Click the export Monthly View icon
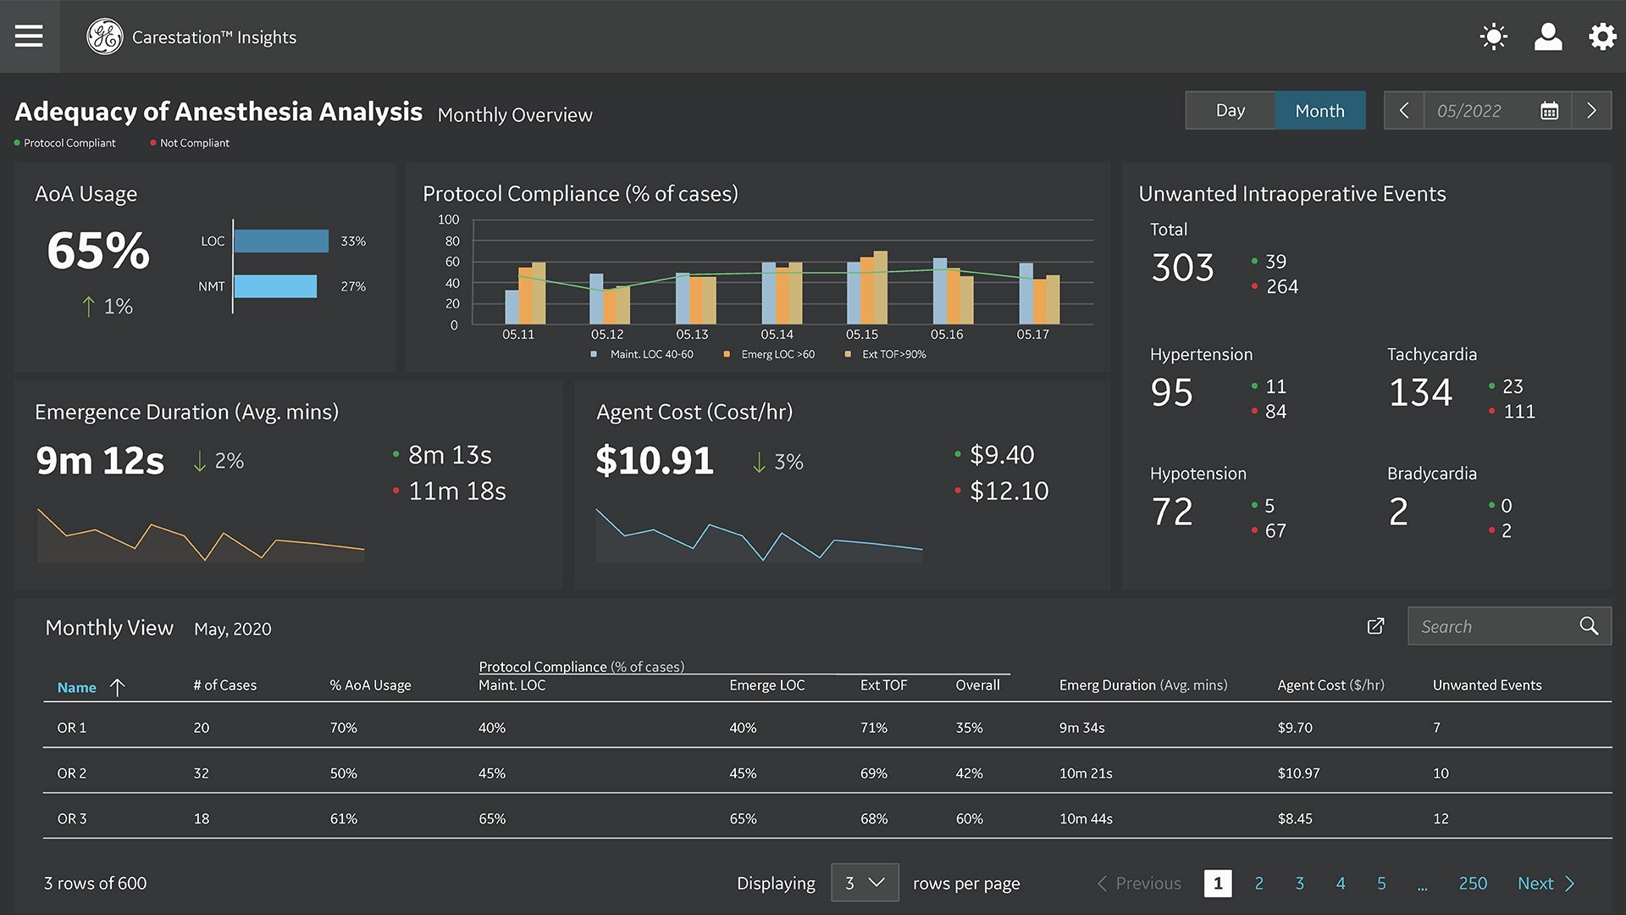 [1375, 626]
